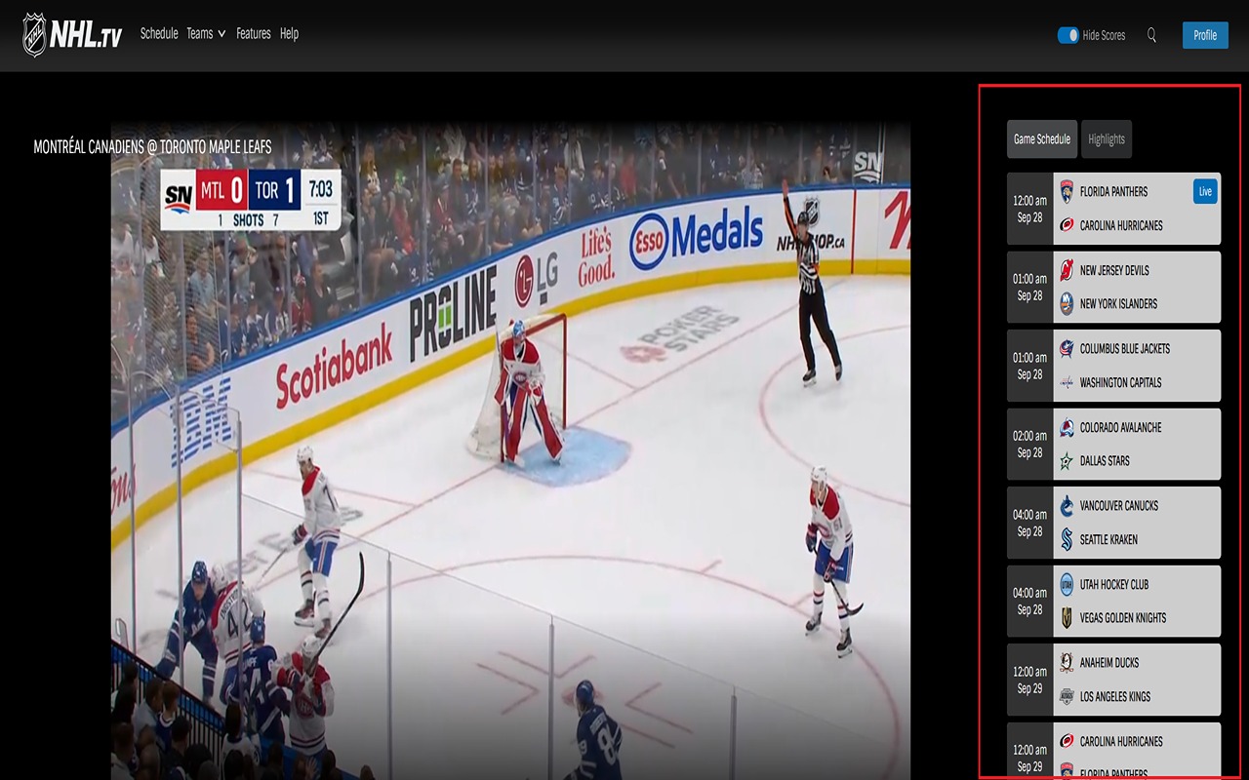The image size is (1249, 780).
Task: Open the Profile button
Action: (x=1205, y=35)
